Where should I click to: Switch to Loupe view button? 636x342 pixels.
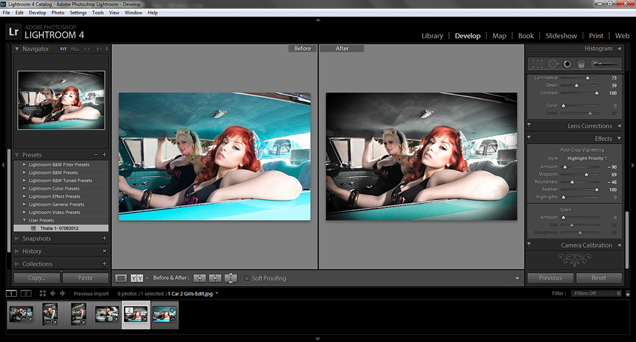(x=121, y=278)
